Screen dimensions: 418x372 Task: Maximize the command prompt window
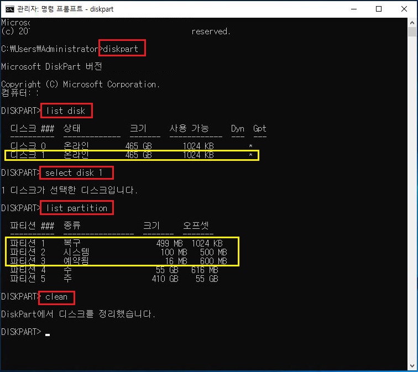379,9
